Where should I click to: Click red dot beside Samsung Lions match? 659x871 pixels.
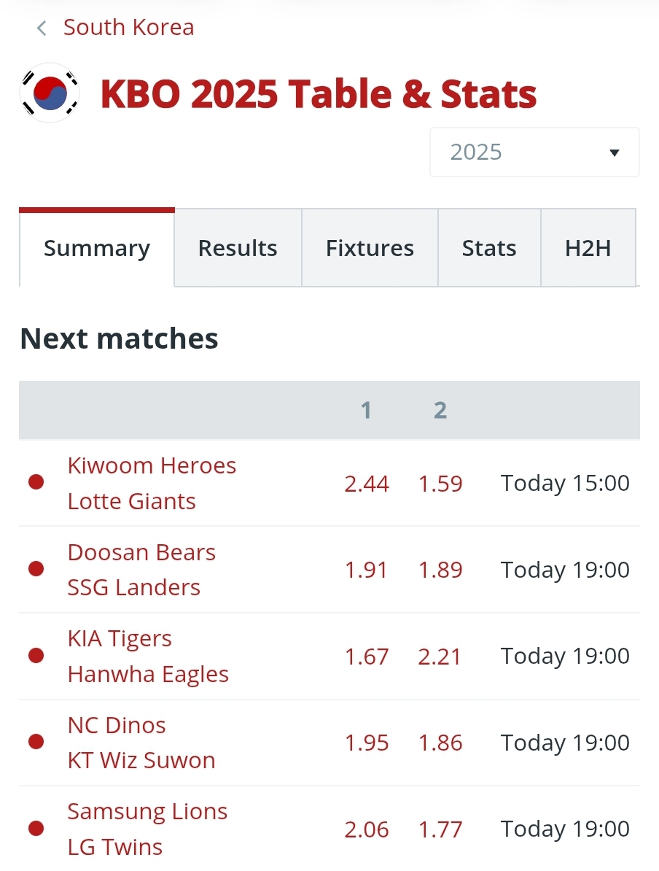point(36,828)
